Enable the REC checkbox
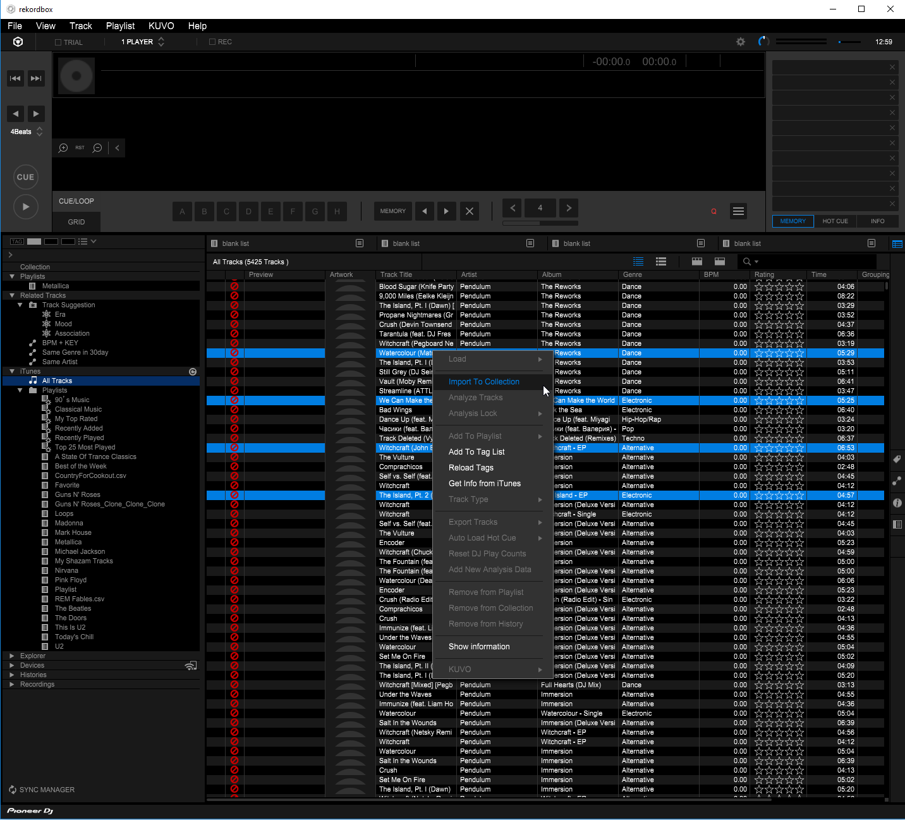Screen dimensions: 905x820 click(212, 42)
